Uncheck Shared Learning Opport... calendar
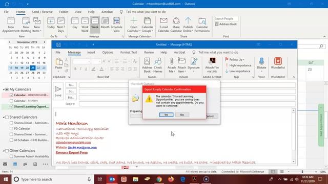 click(11, 107)
